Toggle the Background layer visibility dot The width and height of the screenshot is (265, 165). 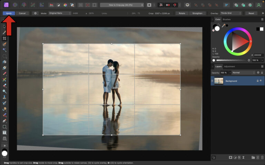(x=261, y=81)
